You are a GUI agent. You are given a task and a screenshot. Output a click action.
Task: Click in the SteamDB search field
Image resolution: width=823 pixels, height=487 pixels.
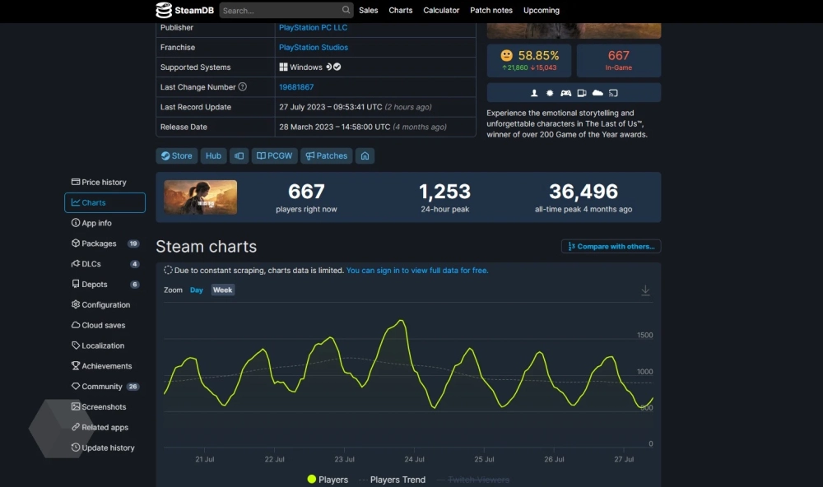280,11
